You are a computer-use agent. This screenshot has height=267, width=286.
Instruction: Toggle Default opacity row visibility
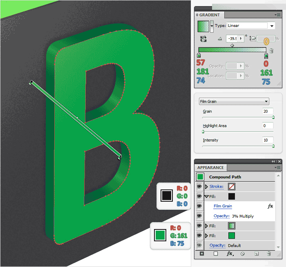(199, 245)
